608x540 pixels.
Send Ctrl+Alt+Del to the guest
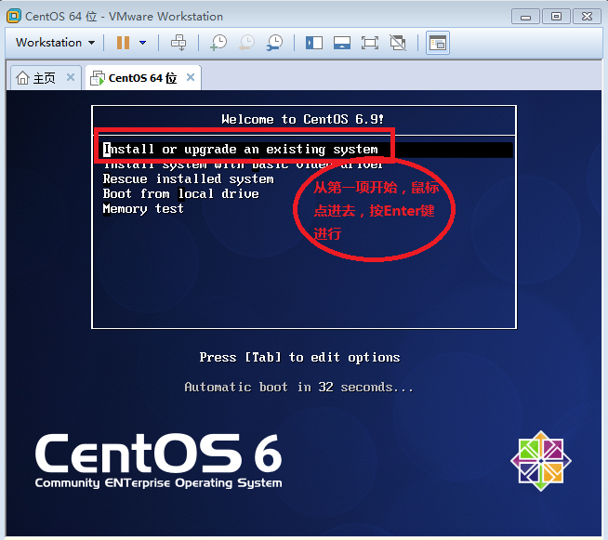tap(178, 42)
